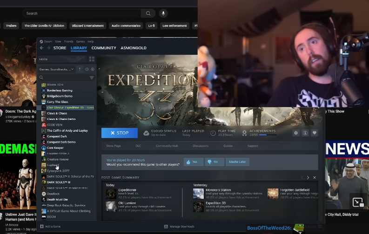Image resolution: width=369 pixels, height=234 pixels.
Task: Click the achievements progress bar
Action: click(268, 135)
